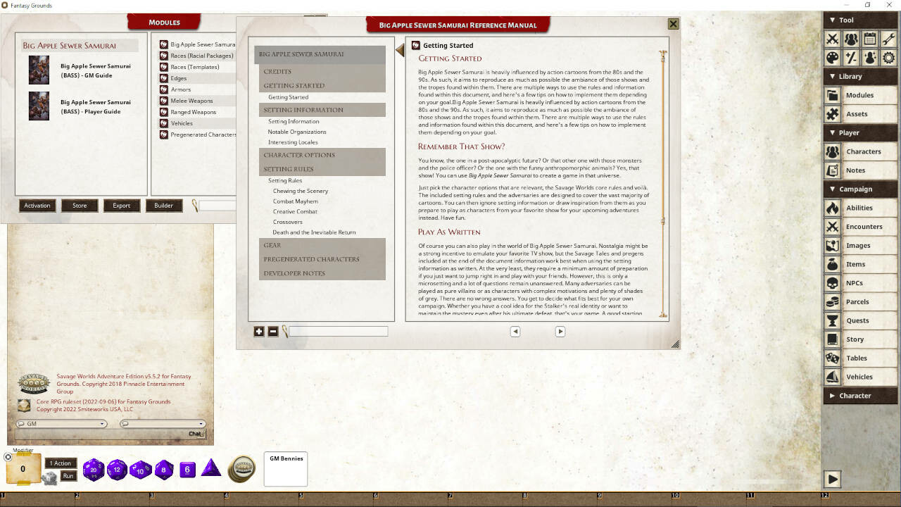Open the Combat Tracker tool
Image resolution: width=901 pixels, height=507 pixels.
833,39
